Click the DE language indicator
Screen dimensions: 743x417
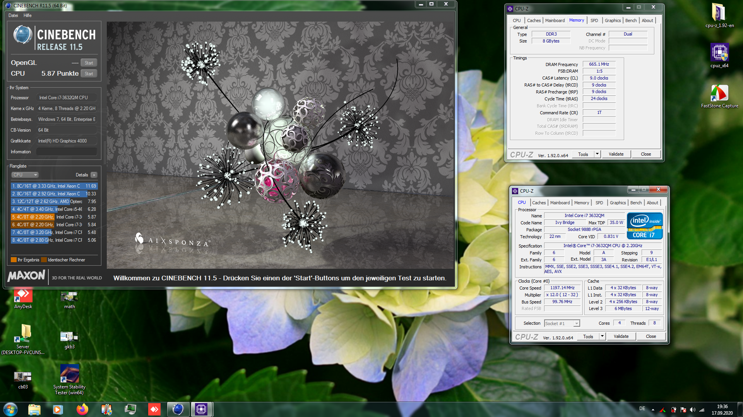(642, 409)
